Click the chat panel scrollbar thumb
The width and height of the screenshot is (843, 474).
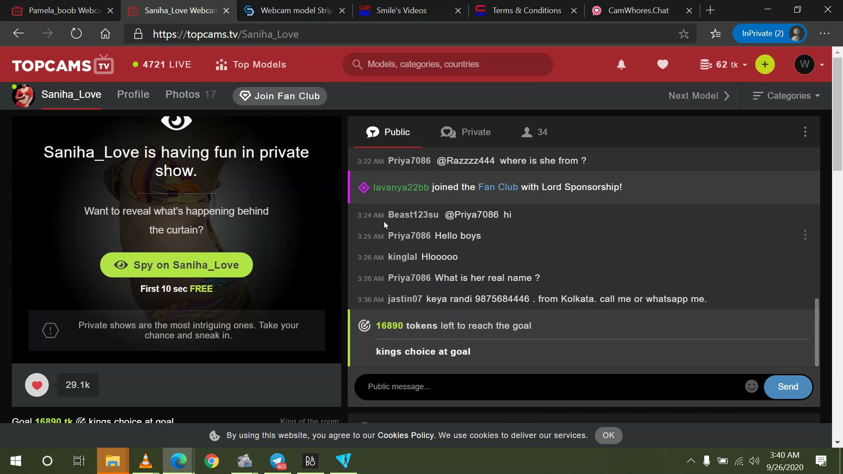(817, 332)
